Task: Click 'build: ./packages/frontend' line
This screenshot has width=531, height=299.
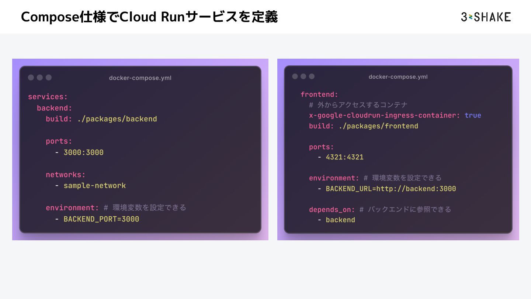Action: click(364, 126)
